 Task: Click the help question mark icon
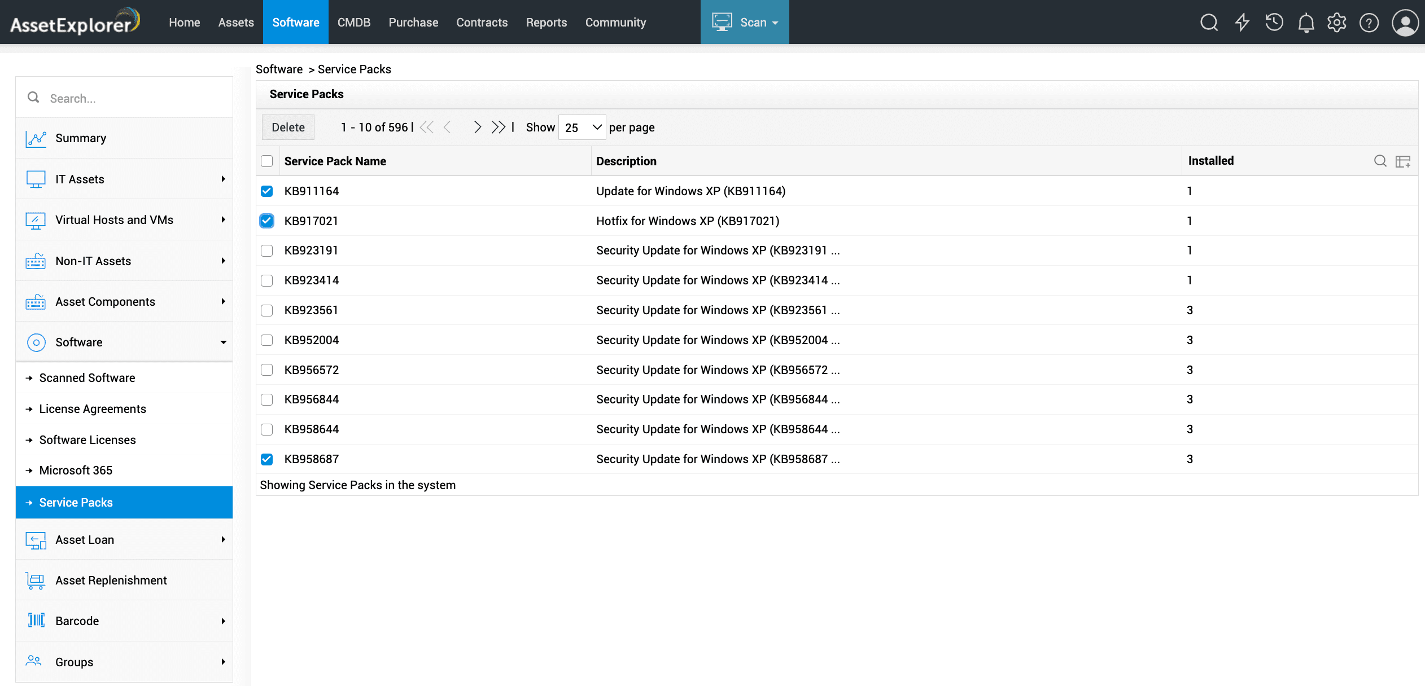tap(1369, 23)
